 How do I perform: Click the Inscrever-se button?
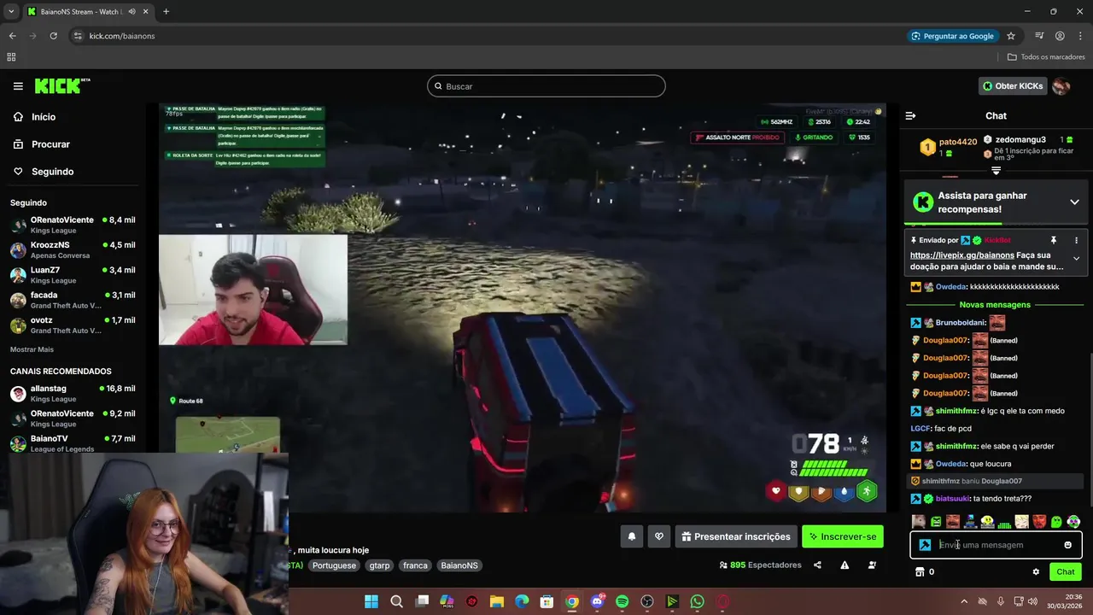coord(842,536)
